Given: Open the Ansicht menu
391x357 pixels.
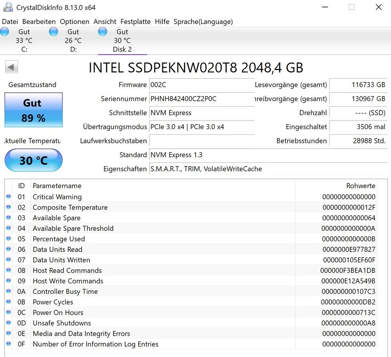Looking at the screenshot, I should pyautogui.click(x=105, y=22).
